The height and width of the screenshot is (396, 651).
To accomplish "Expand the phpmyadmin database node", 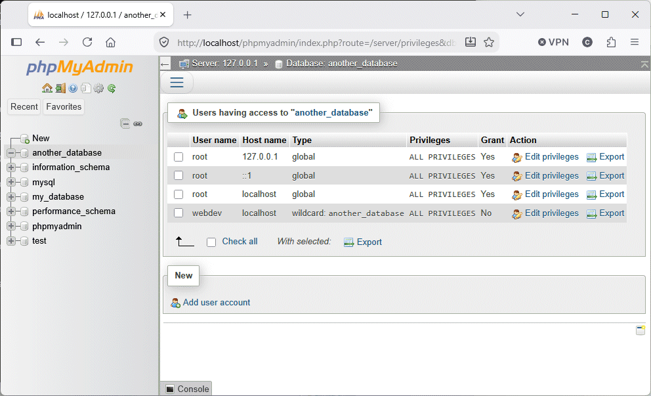I will click(x=11, y=226).
